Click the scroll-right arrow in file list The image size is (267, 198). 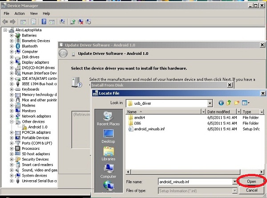click(262, 172)
